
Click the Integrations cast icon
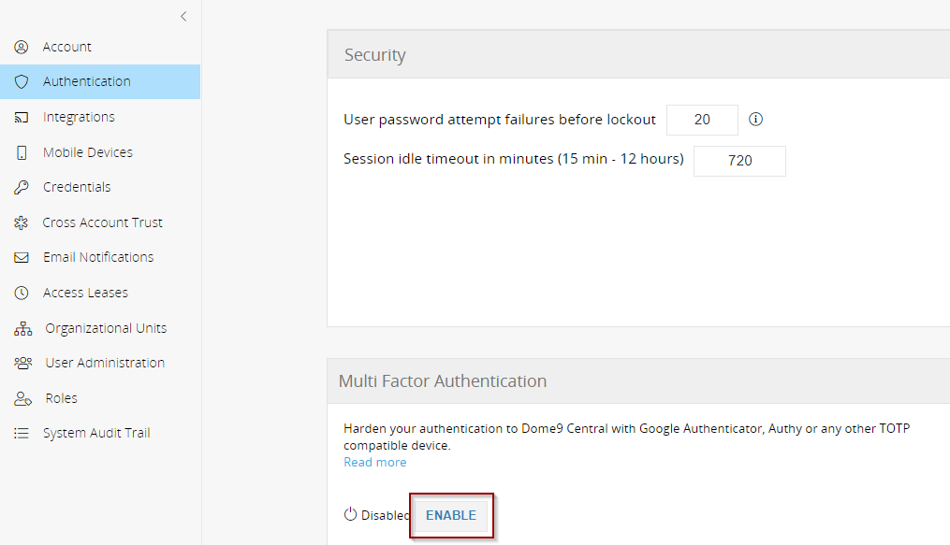(x=22, y=118)
